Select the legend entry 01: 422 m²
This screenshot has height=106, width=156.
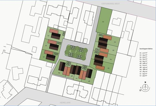click(143, 53)
